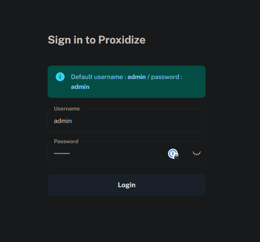The image size is (260, 242).
Task: Click the Username field label
Action: 67,109
